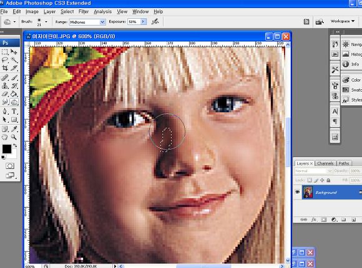Select the Eyedropper tool

tap(14, 129)
